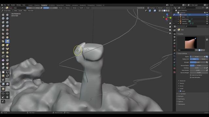The width and height of the screenshot is (209, 117).
Task: Open the Texture dropdown in header
Action: pyautogui.click(x=68, y=8)
